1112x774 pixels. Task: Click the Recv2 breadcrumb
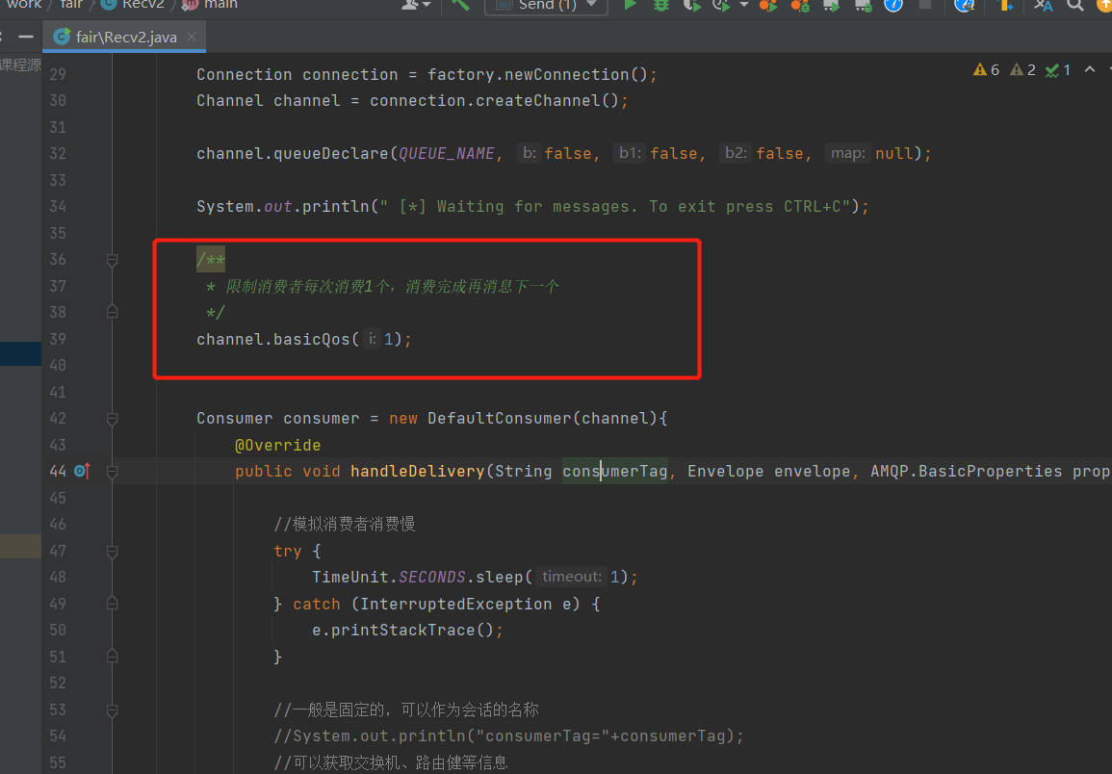(133, 4)
